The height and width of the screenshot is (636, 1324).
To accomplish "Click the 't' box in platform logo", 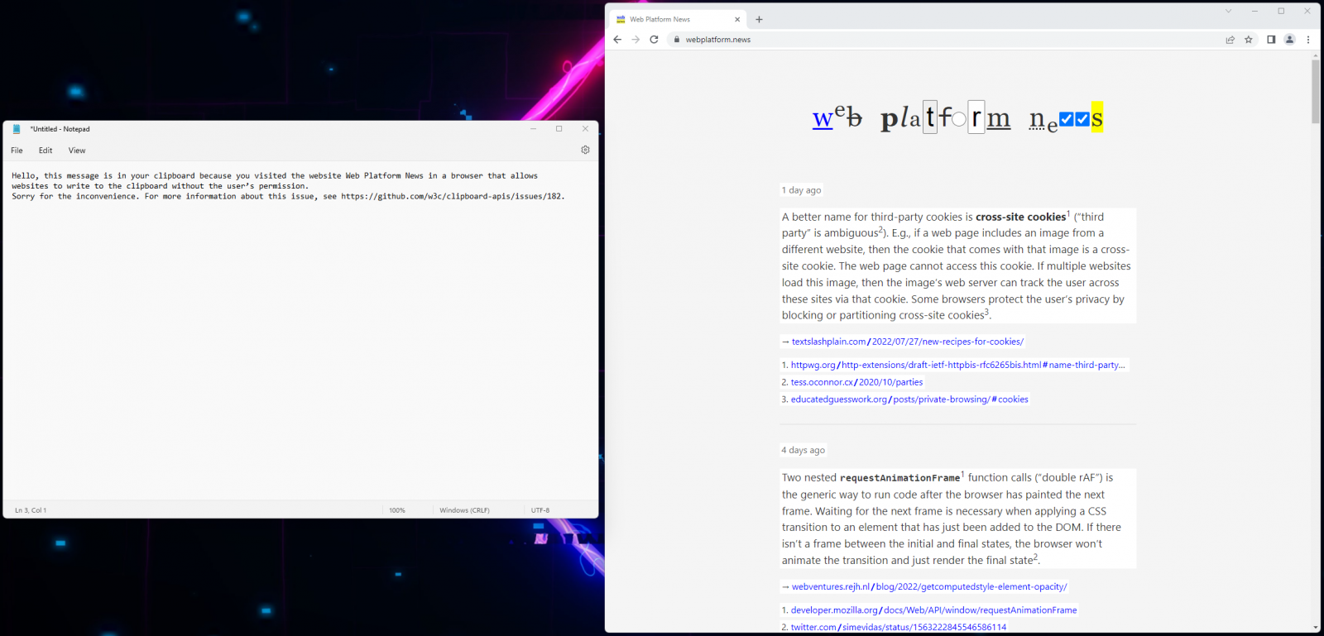I will pyautogui.click(x=930, y=117).
